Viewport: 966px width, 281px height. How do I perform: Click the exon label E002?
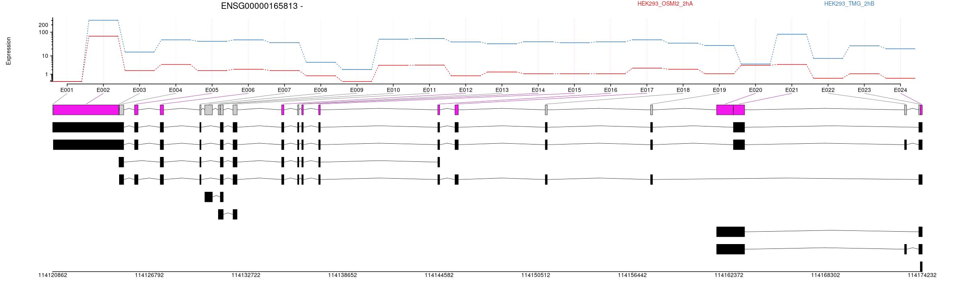coord(103,90)
